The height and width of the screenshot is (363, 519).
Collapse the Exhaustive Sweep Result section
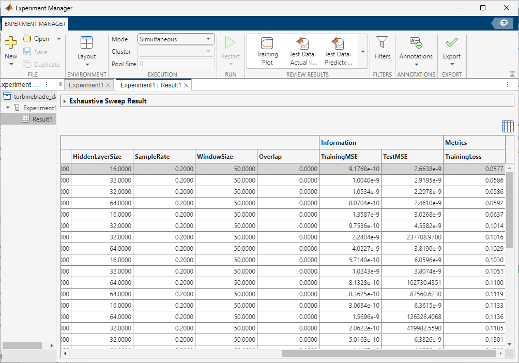coord(64,100)
